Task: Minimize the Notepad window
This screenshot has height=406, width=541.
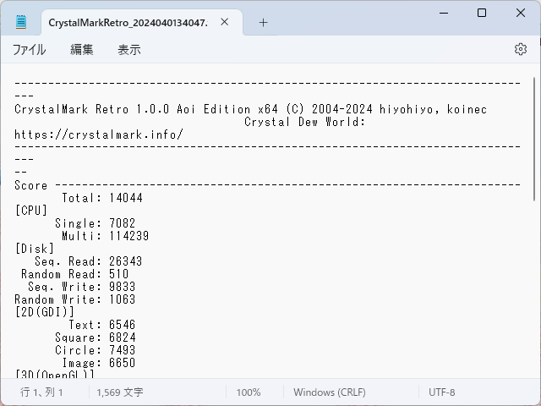Action: point(444,14)
